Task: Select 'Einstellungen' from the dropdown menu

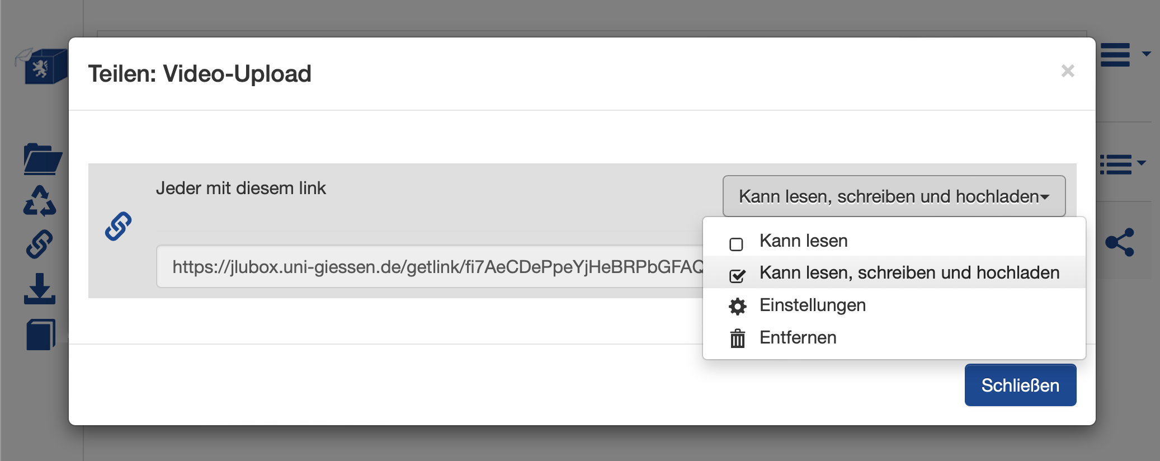Action: (x=812, y=305)
